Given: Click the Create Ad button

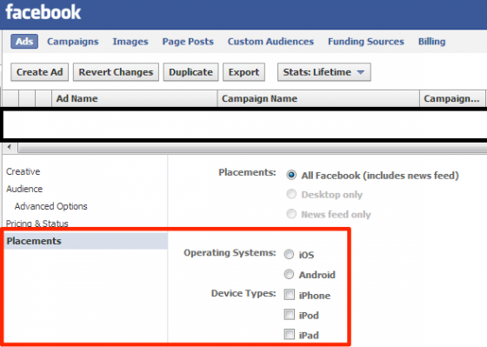Looking at the screenshot, I should (39, 72).
